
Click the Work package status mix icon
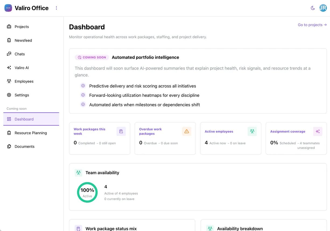coord(78,228)
